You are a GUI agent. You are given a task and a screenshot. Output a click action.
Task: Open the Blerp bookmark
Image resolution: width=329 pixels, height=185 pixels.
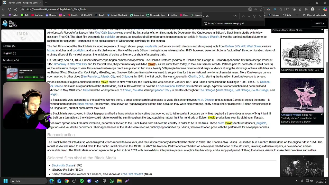184,15
